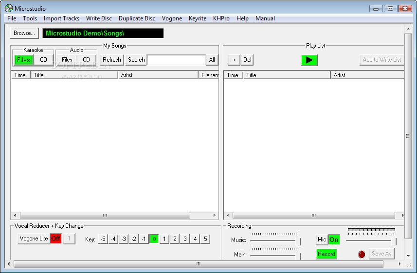Screen dimensions: 417x273
Task: Set key change to -3
Action: pyautogui.click(x=124, y=239)
